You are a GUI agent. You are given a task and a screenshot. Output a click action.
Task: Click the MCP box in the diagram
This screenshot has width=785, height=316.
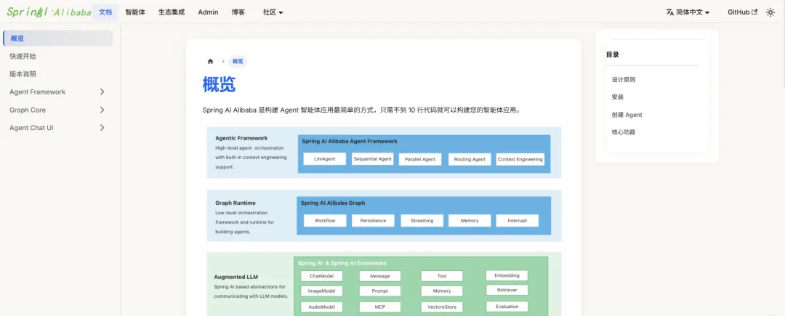click(x=380, y=307)
